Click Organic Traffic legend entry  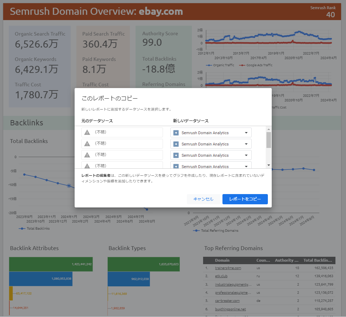pos(220,65)
